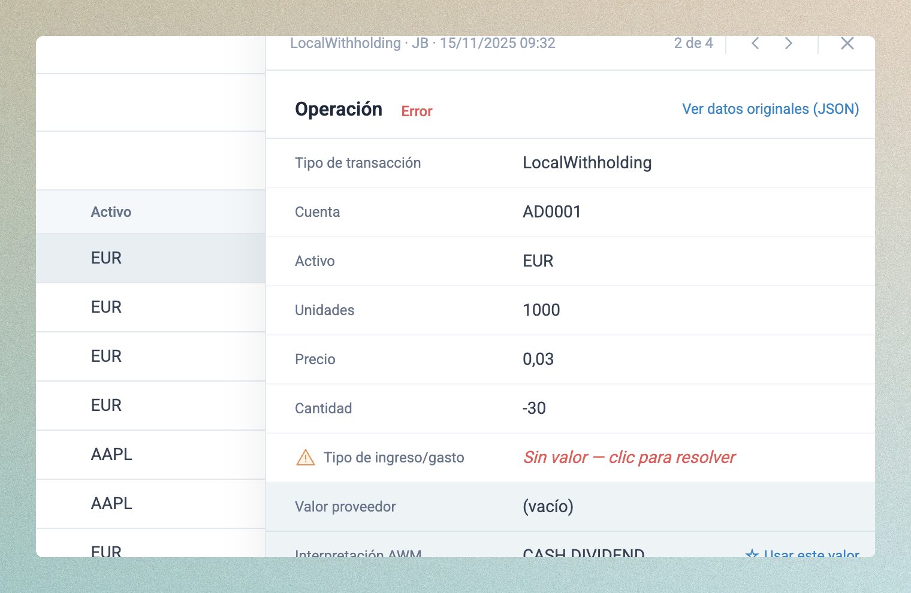Select the third EUR row in the list
This screenshot has height=593, width=911.
tap(107, 356)
